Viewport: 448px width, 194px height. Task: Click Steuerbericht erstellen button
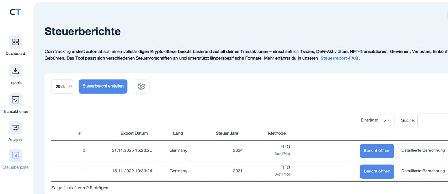coord(103,86)
